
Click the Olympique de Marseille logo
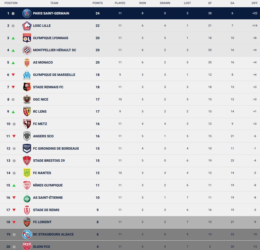click(x=27, y=75)
